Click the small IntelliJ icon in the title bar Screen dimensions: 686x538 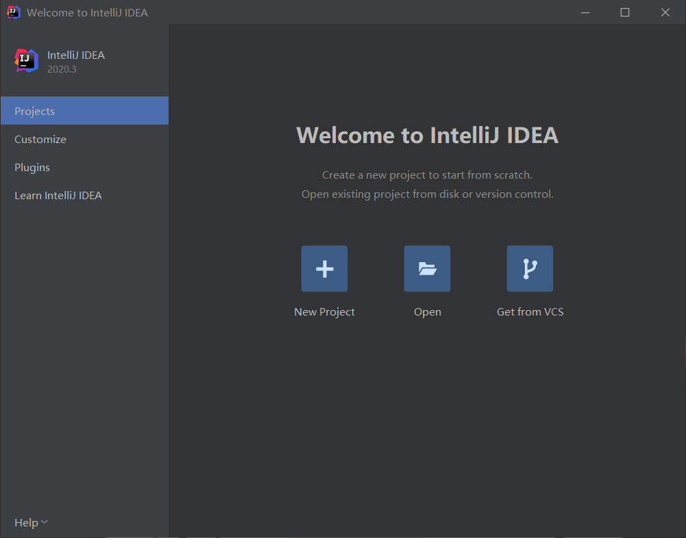pos(13,12)
